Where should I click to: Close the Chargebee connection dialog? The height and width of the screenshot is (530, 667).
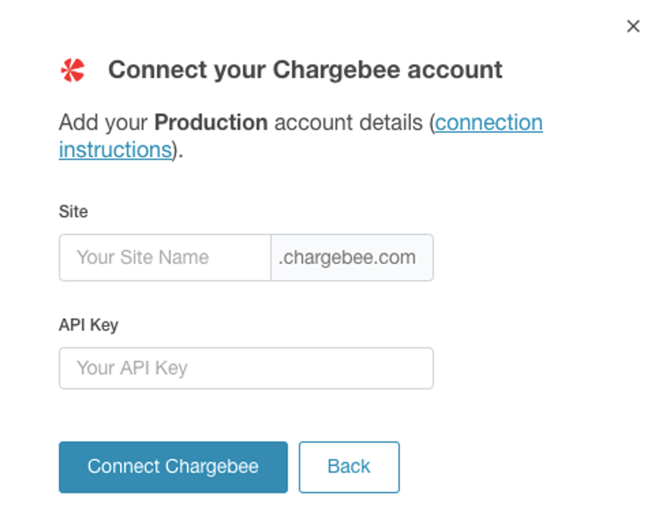[633, 26]
